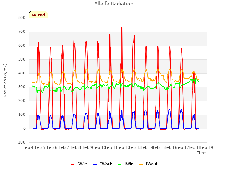Click the Feb 8 x-axis label
The height and width of the screenshot is (171, 228).
(x=76, y=147)
